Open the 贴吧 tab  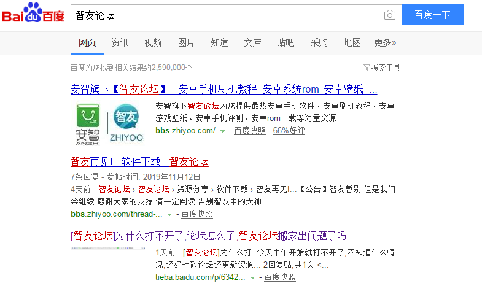click(x=286, y=42)
